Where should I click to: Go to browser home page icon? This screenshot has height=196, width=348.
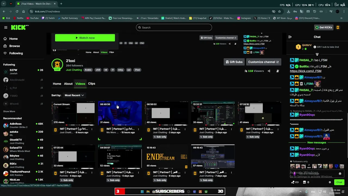23,11
